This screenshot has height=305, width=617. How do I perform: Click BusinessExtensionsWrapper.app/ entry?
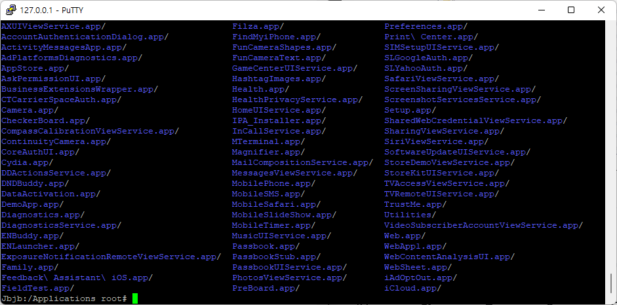point(79,90)
